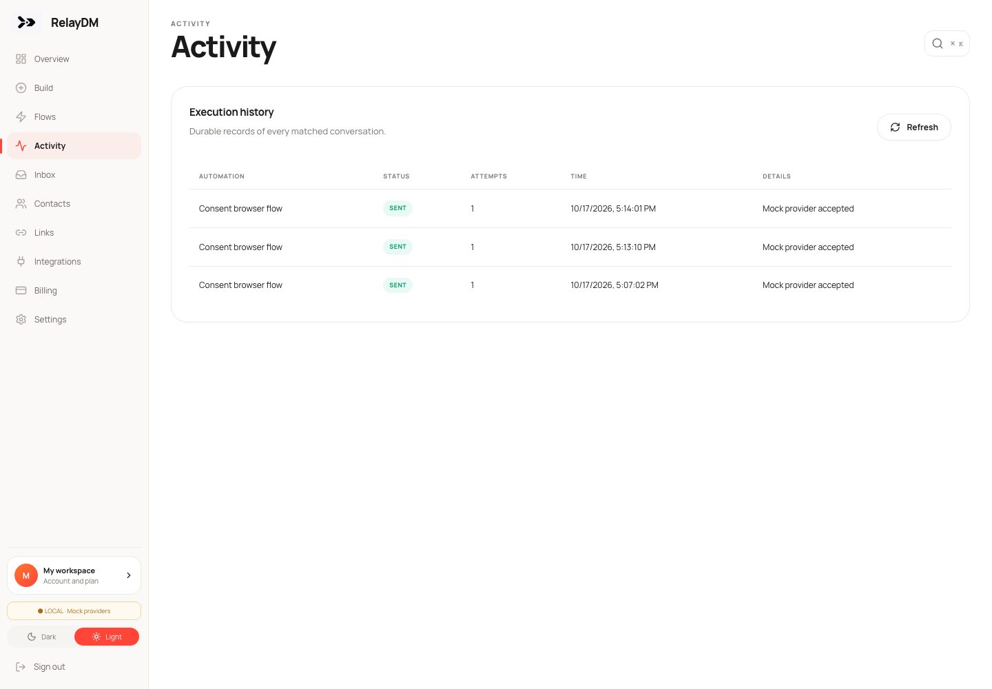Click the Sign out arrow icon
The image size is (992, 689).
click(21, 667)
